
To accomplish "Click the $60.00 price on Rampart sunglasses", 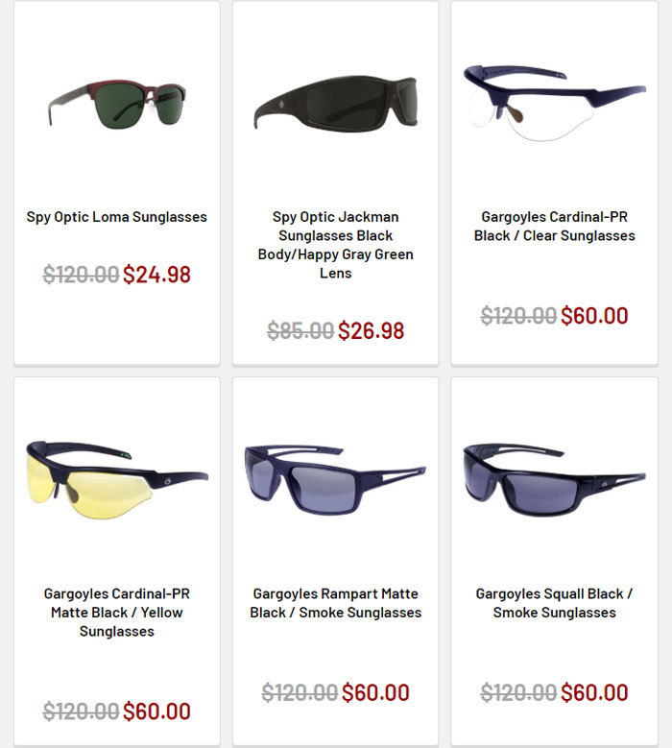I will click(375, 692).
